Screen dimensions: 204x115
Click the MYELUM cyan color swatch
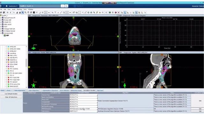(x=9, y=47)
